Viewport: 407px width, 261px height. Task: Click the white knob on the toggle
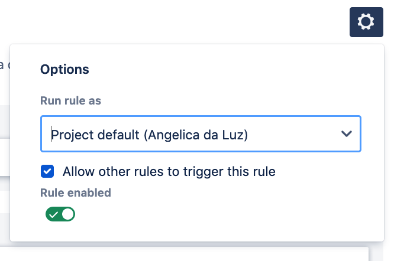click(68, 214)
